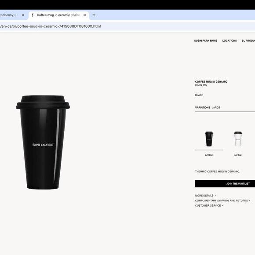Open Customer Service link
255x255 pixels.
209,206
